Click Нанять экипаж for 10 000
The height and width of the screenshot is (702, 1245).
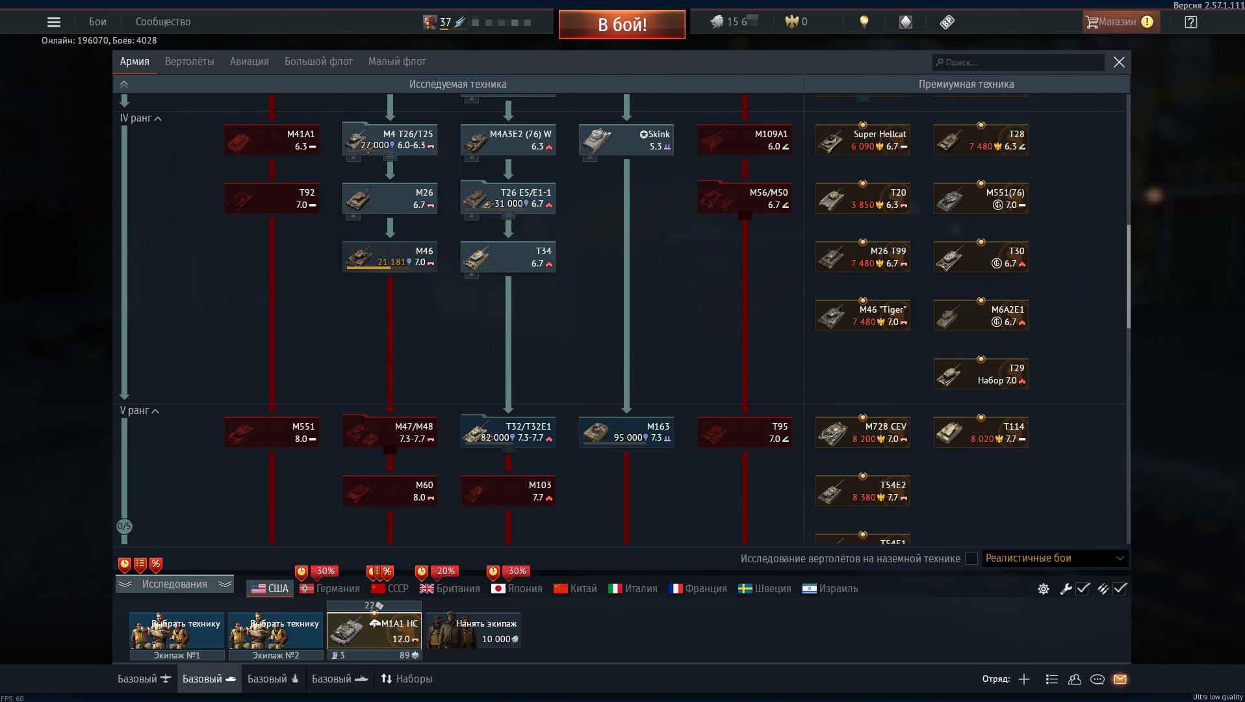coord(473,630)
